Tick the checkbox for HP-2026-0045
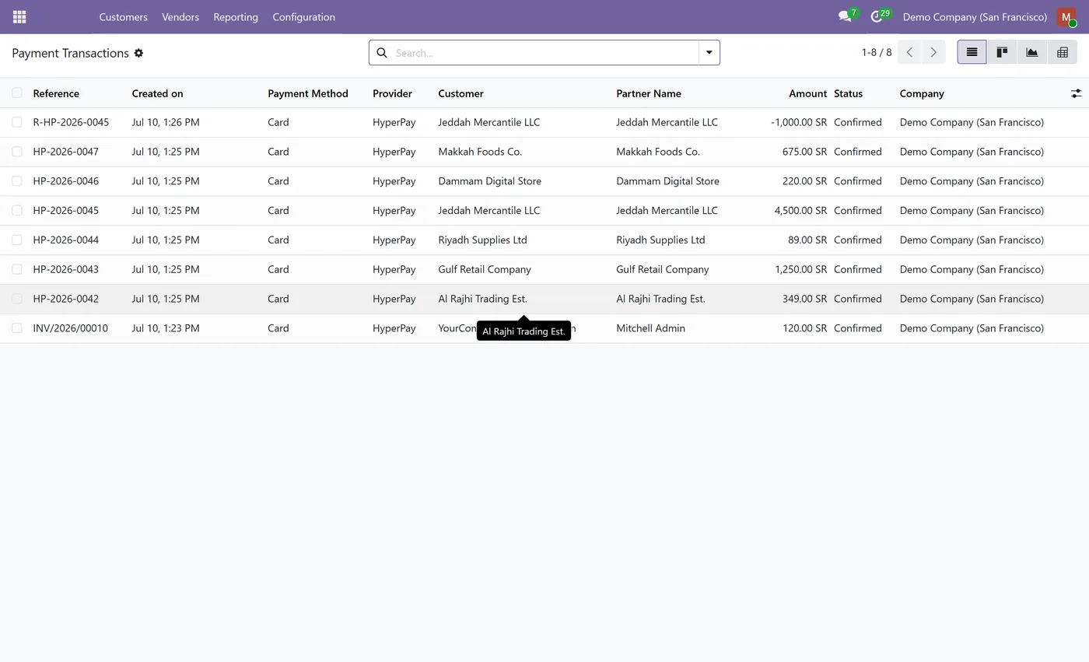1089x662 pixels. [x=17, y=211]
